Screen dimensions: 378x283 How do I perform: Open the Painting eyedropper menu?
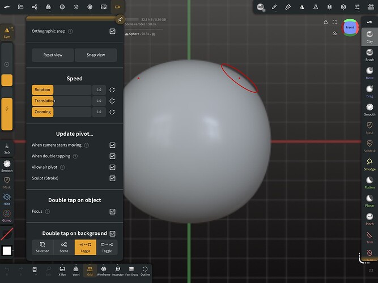point(288,7)
